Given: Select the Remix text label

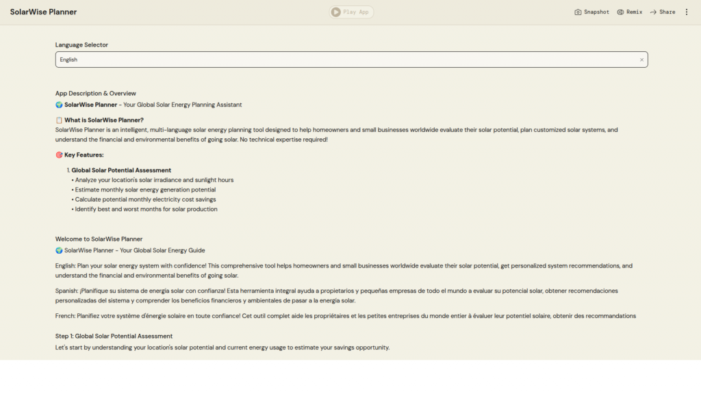Looking at the screenshot, I should [634, 12].
